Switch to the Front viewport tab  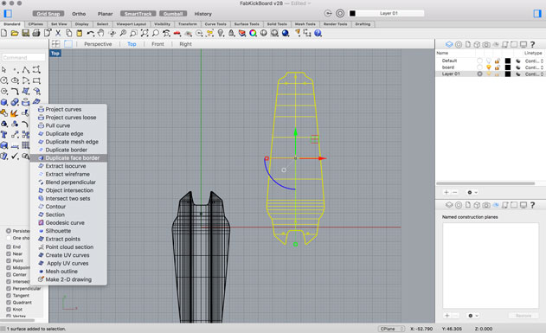(157, 44)
